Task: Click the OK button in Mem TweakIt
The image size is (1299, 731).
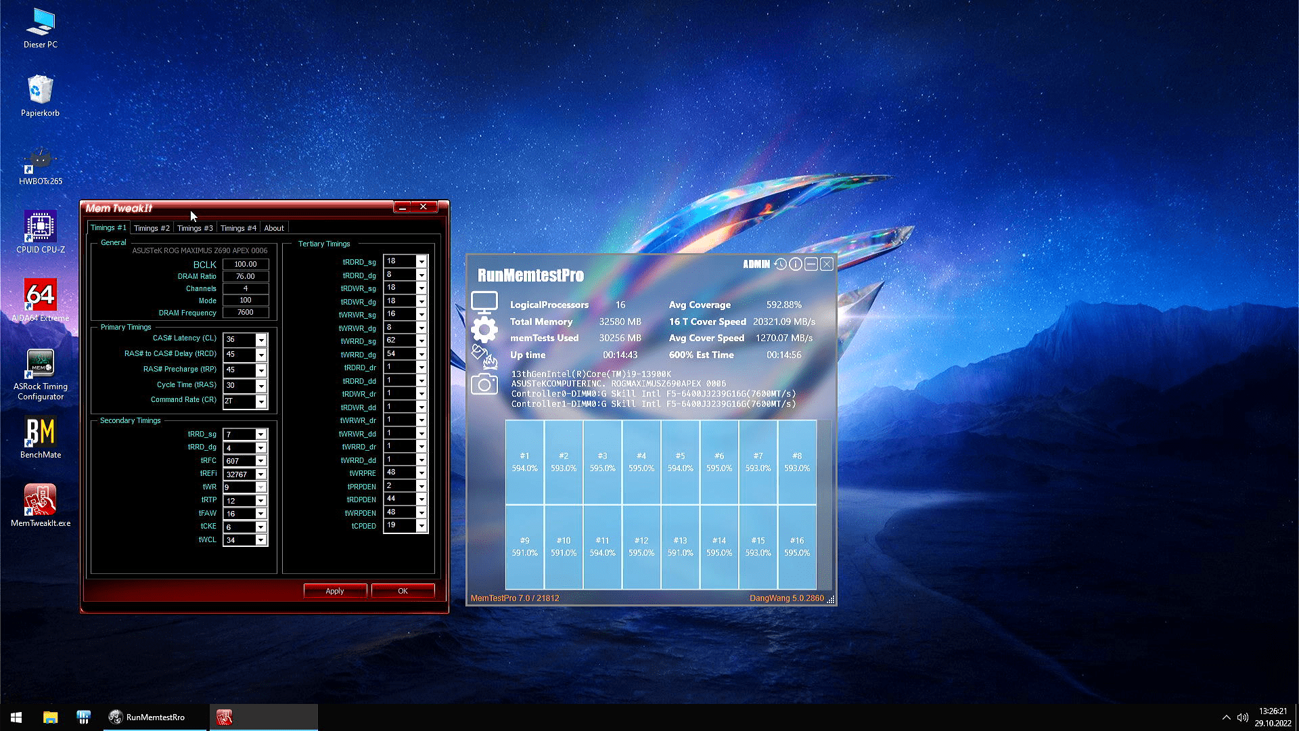Action: click(403, 591)
